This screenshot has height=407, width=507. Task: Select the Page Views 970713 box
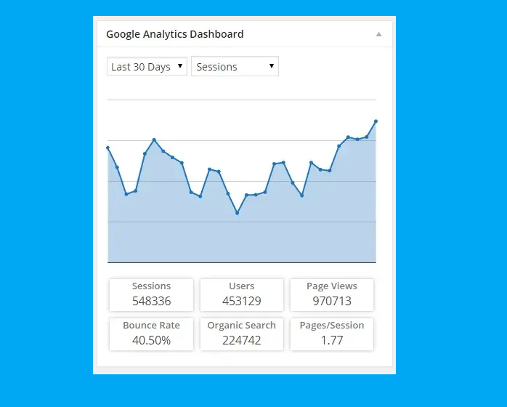coord(332,295)
